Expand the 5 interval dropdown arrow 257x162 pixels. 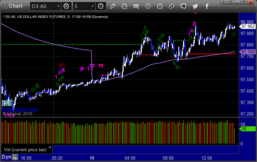pos(93,6)
